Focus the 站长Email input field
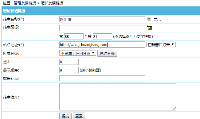This screenshot has width=200, height=119. (x=102, y=78)
